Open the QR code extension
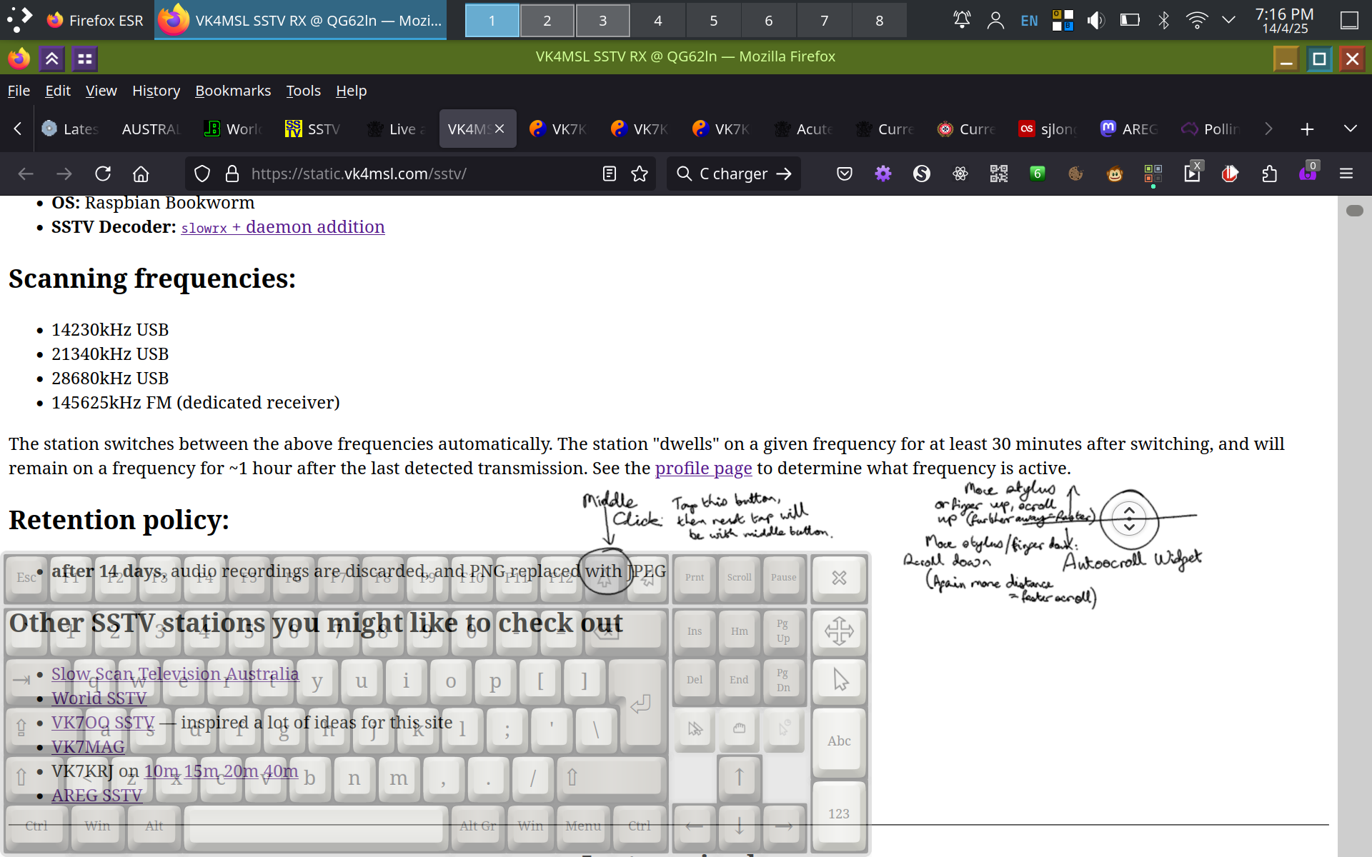The image size is (1372, 857). pos(999,174)
